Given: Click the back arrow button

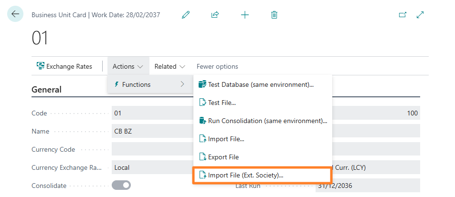Looking at the screenshot, I should coord(15,14).
